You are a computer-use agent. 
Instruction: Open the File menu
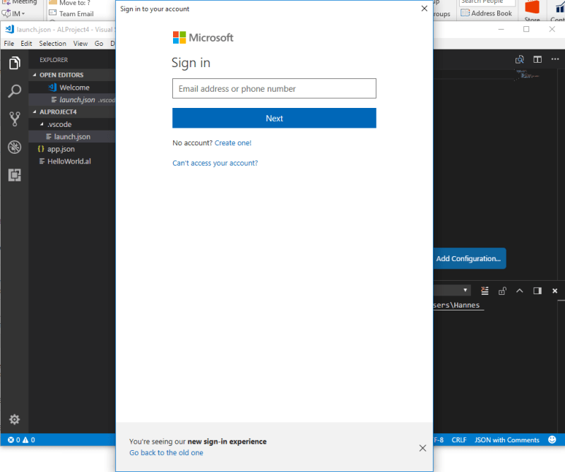pos(9,44)
